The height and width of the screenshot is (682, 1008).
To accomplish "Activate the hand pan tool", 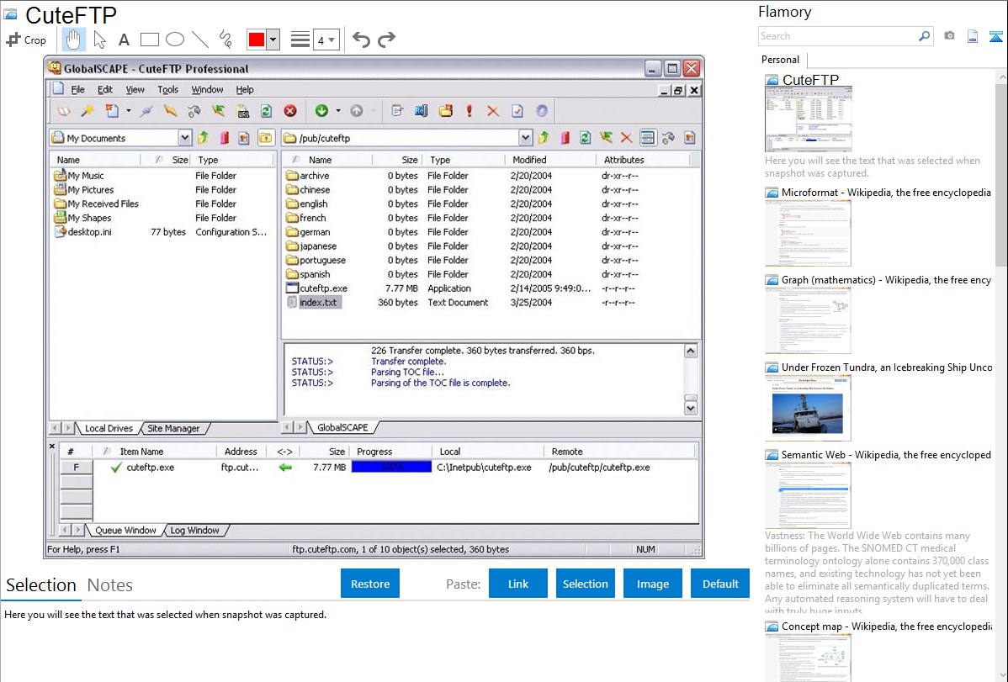I will click(x=74, y=40).
